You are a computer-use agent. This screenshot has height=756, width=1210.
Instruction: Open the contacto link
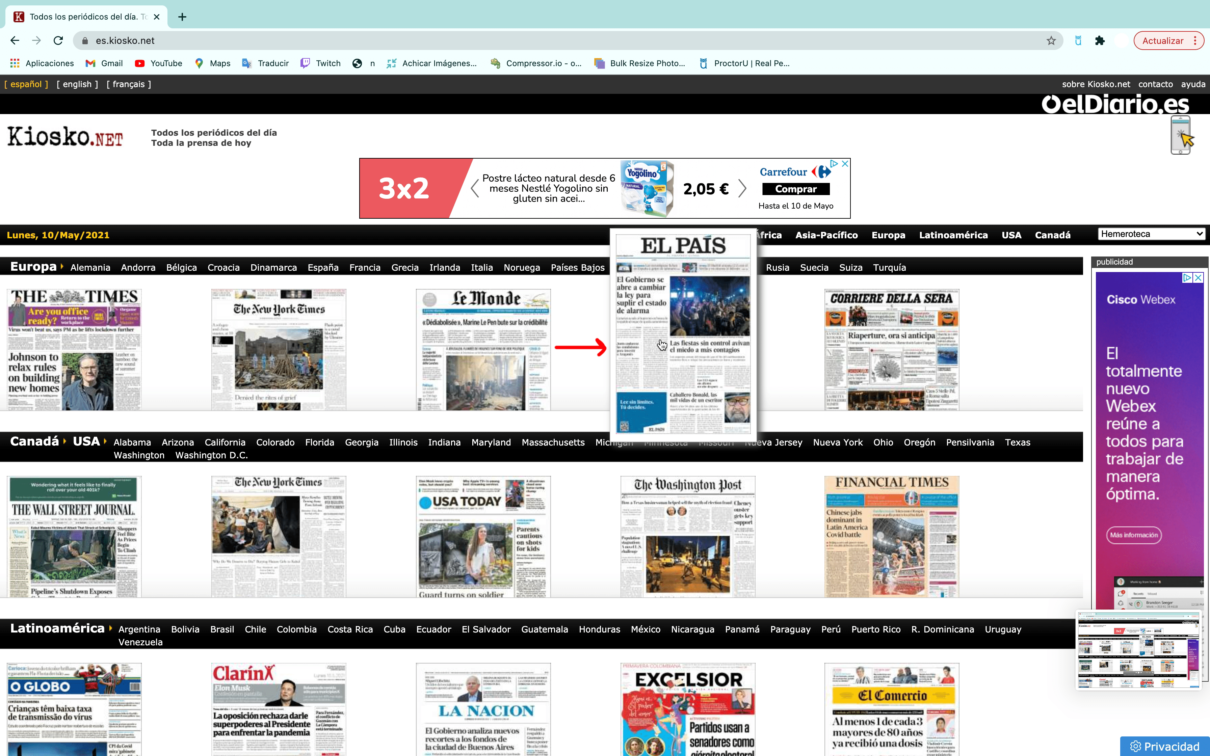[1155, 84]
